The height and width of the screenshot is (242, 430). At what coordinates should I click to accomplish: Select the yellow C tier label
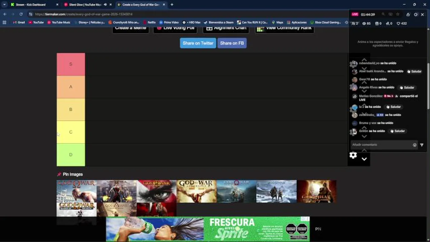[x=71, y=132]
